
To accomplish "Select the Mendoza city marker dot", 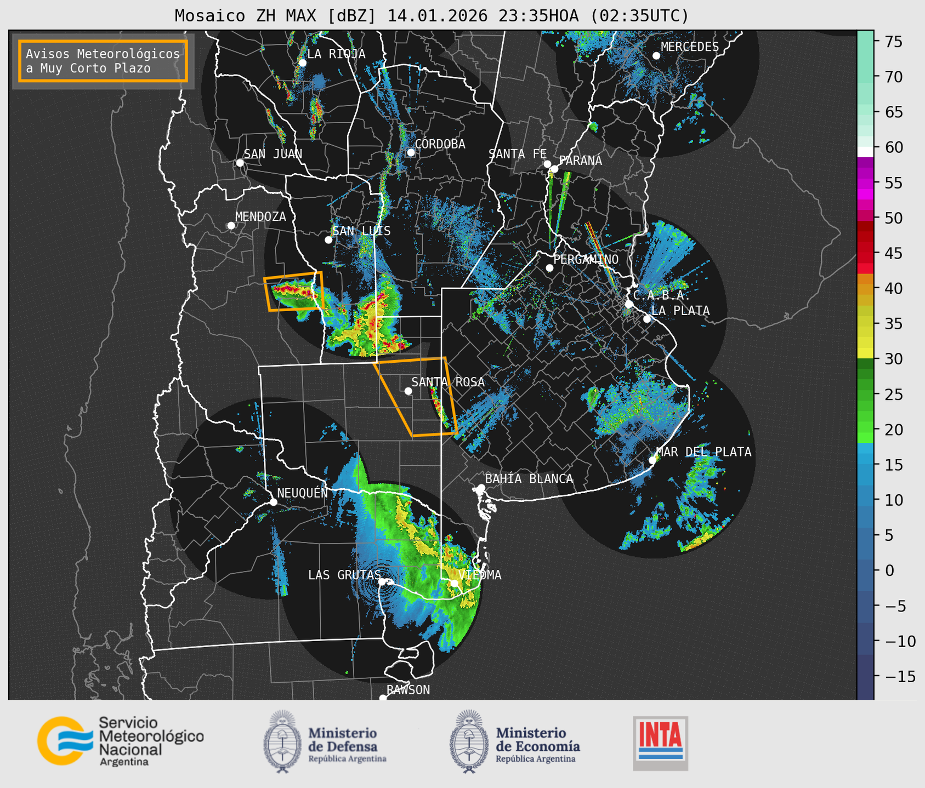I will click(x=231, y=225).
